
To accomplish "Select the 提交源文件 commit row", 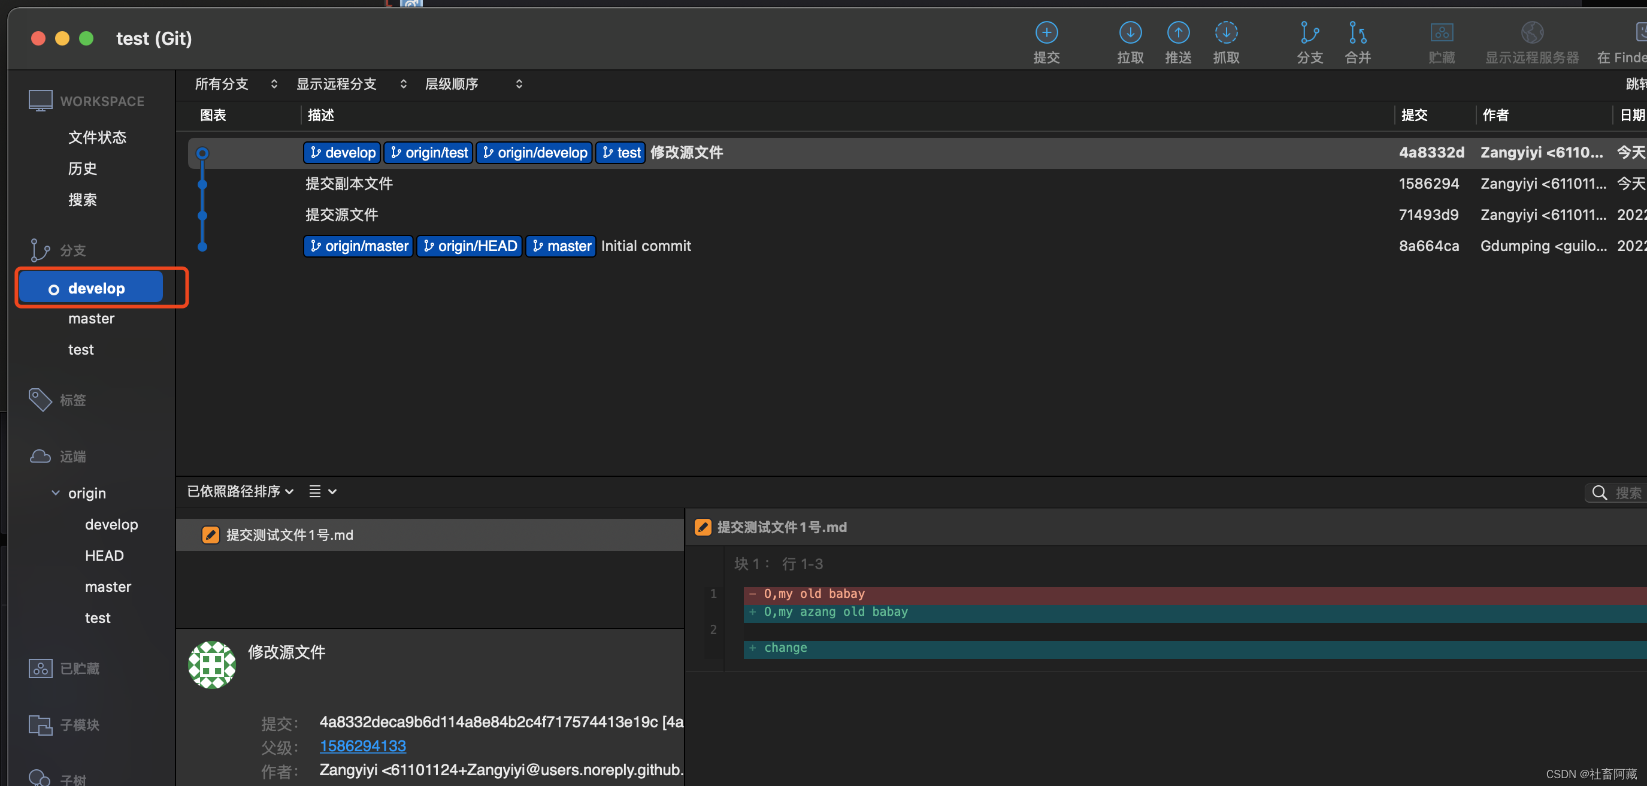I will [x=342, y=215].
